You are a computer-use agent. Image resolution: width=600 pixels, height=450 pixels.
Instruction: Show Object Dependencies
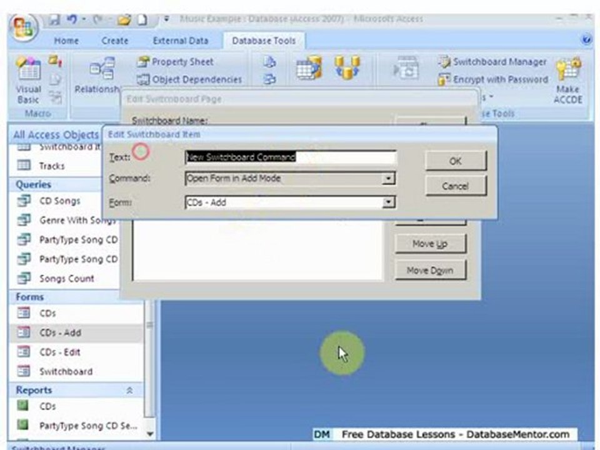189,79
